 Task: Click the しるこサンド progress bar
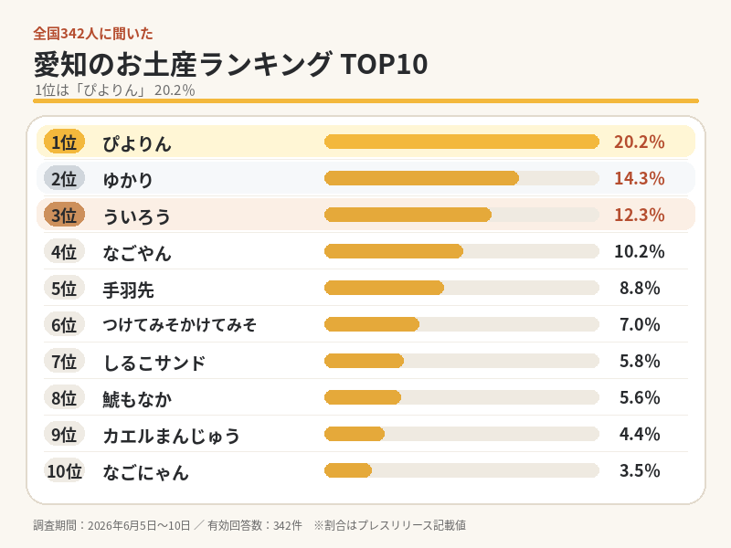(x=461, y=361)
